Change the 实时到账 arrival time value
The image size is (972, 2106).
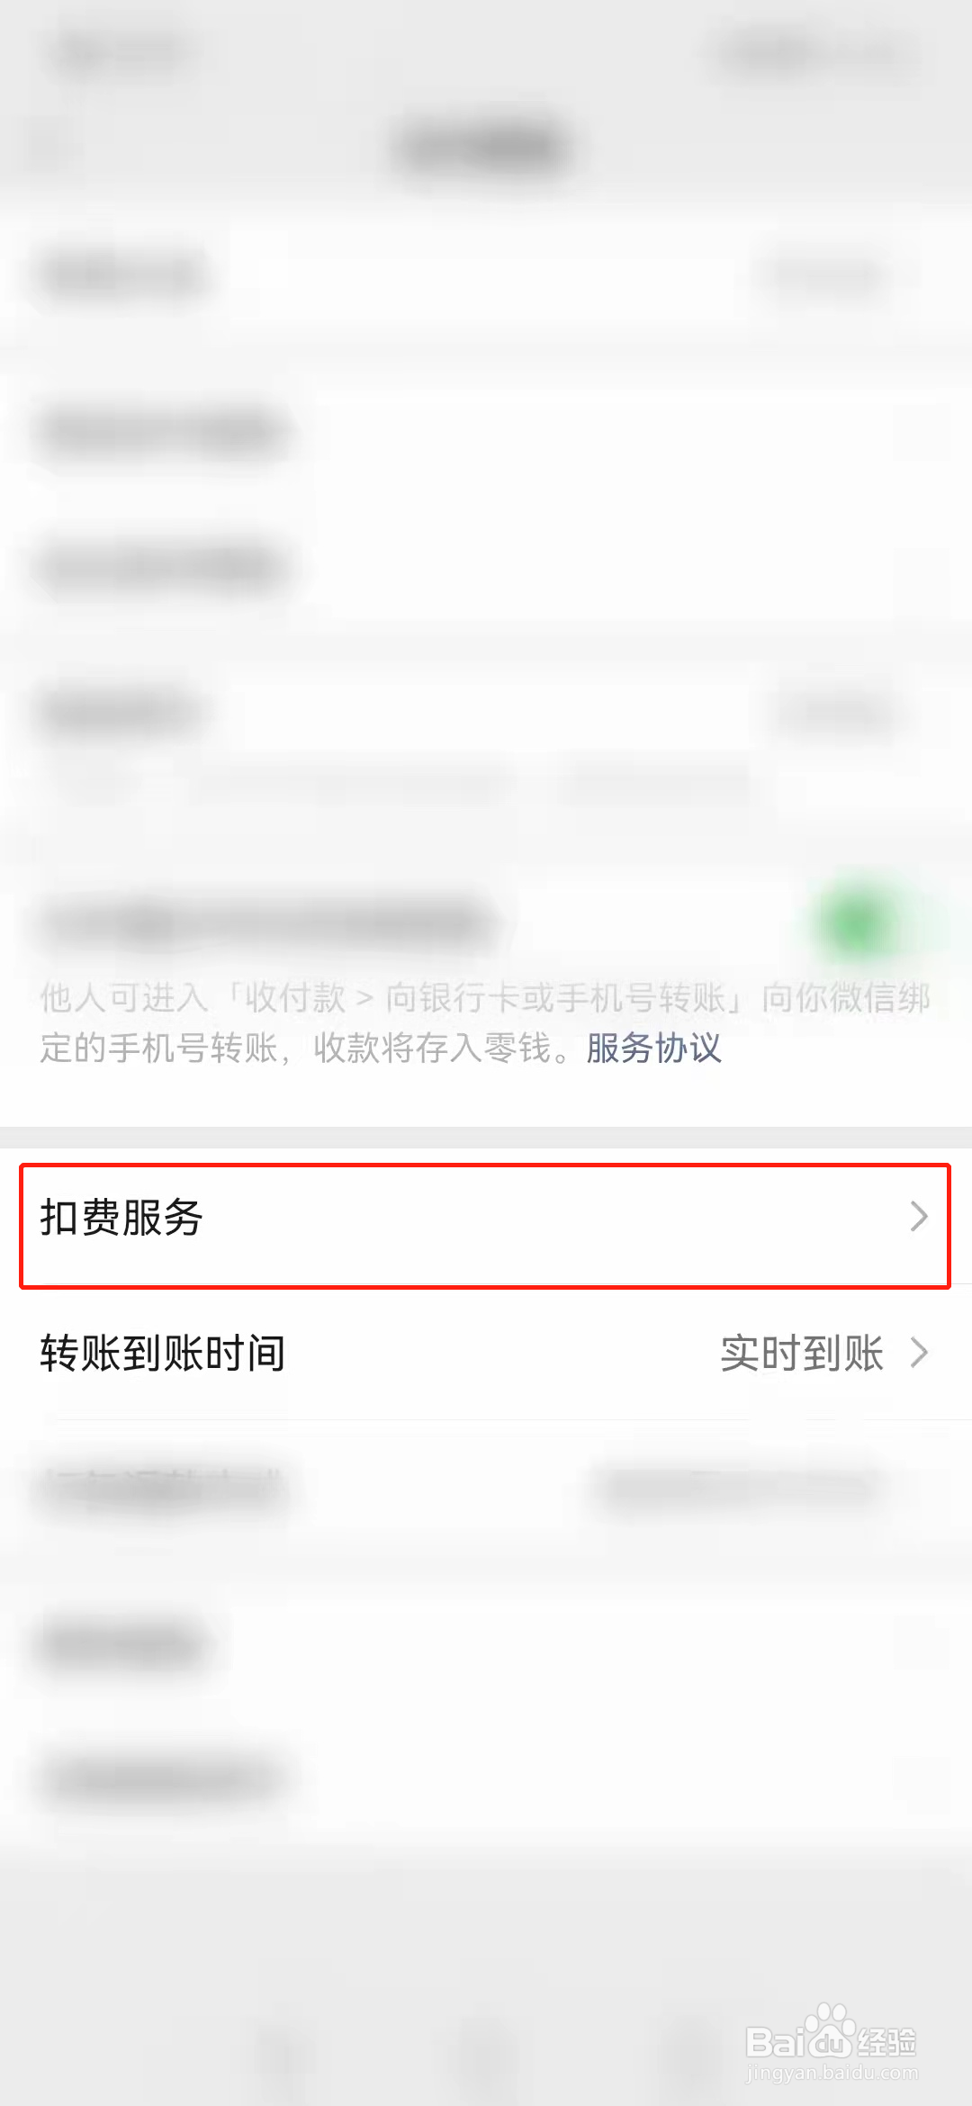click(802, 1353)
